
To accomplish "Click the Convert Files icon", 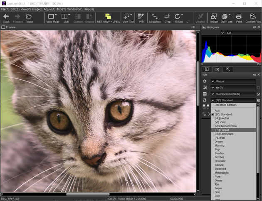I will click(x=252, y=17).
